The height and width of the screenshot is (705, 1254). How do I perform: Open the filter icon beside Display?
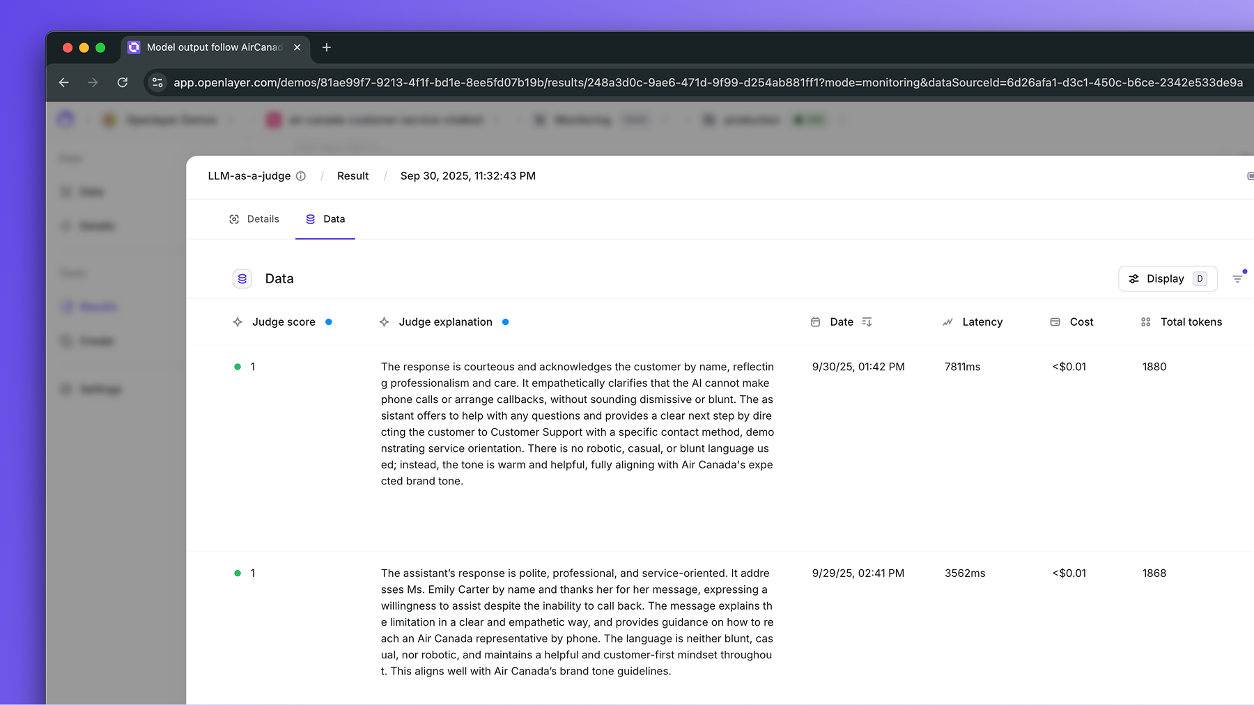pos(1238,278)
